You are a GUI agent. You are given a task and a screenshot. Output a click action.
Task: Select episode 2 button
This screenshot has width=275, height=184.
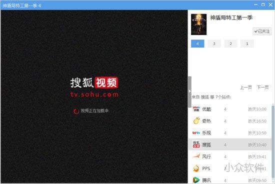coord(230,43)
